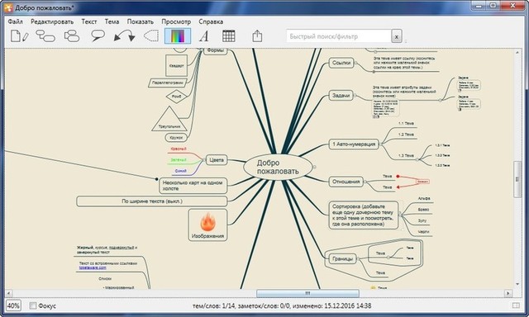
Task: Collapse the Отношения branch circle
Action: (x=365, y=182)
